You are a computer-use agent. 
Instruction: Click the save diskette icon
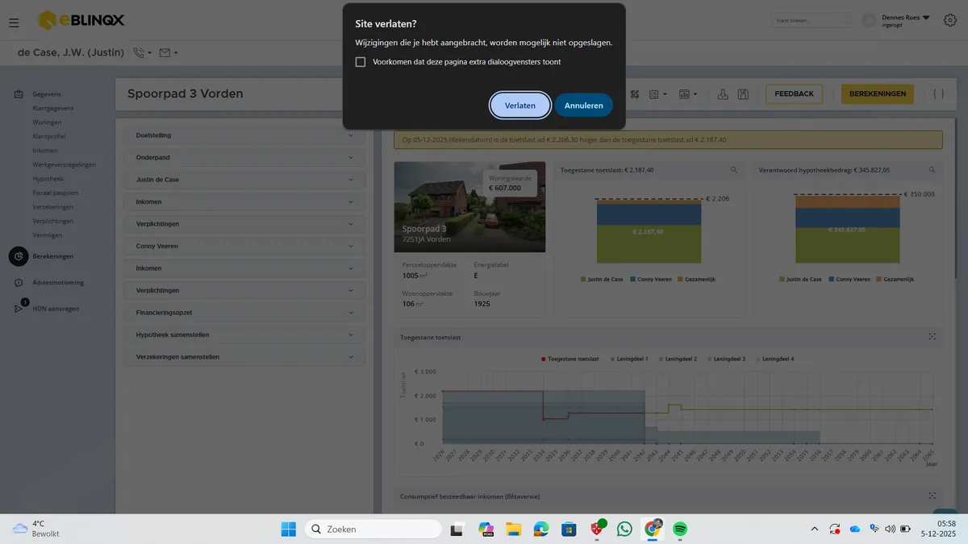[x=743, y=94]
